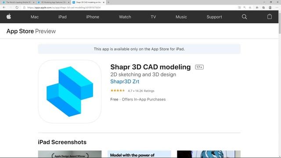Click the star rating icons
This screenshot has width=281, height=158.
(x=118, y=90)
